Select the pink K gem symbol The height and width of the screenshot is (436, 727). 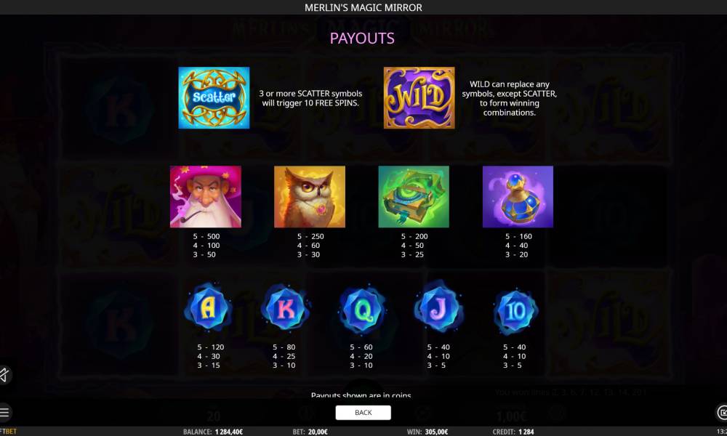click(285, 309)
